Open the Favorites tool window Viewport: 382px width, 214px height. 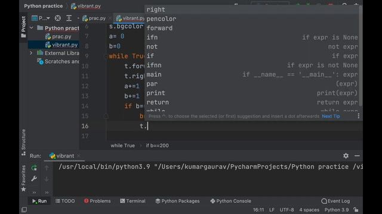click(23, 178)
